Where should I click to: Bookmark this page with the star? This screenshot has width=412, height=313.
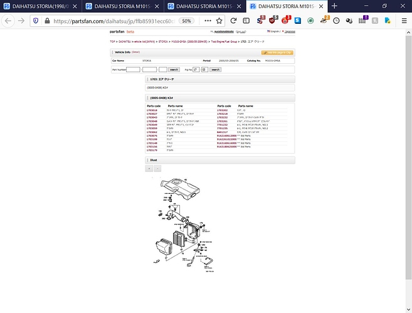(219, 21)
